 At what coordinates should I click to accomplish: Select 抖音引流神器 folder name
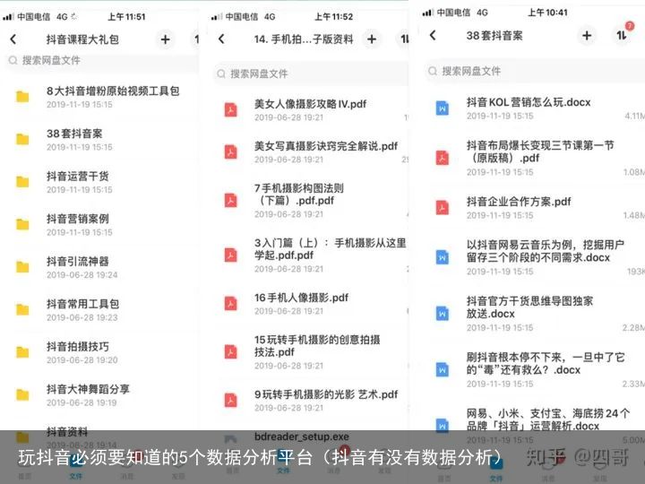[x=77, y=262]
